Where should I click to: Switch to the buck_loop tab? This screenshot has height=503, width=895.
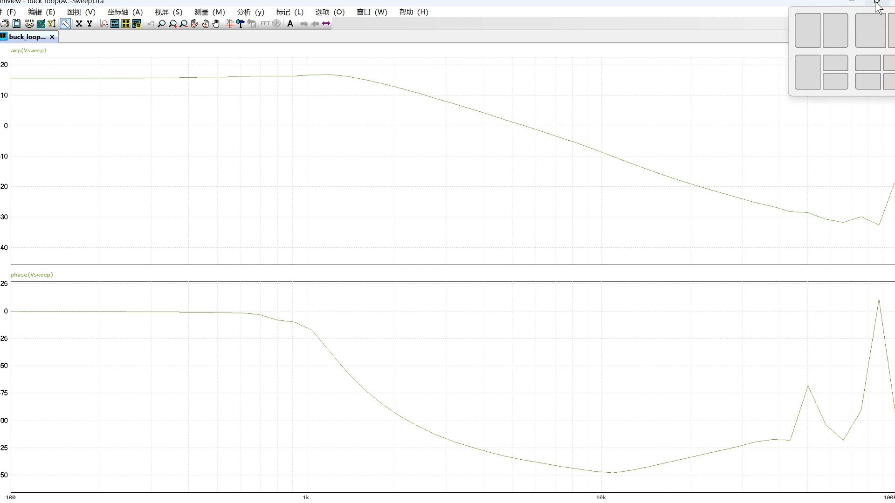pos(27,37)
